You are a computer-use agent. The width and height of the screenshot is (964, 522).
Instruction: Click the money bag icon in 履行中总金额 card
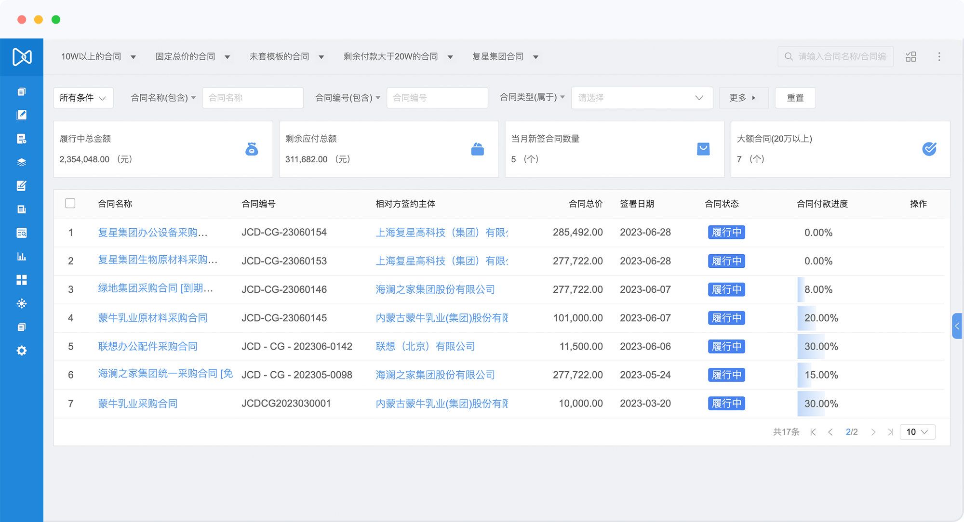point(252,149)
